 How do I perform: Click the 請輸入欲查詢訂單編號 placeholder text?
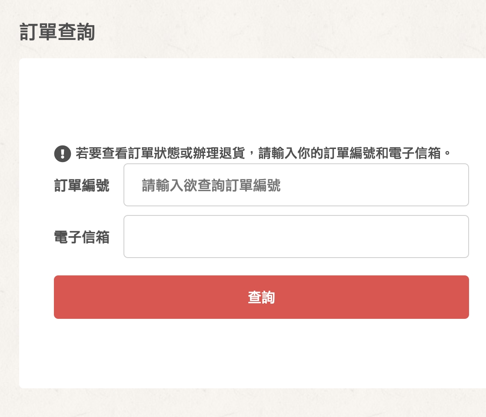point(211,185)
